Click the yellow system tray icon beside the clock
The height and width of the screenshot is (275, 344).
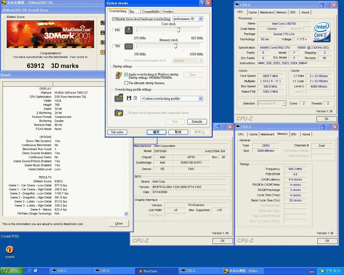(322, 271)
